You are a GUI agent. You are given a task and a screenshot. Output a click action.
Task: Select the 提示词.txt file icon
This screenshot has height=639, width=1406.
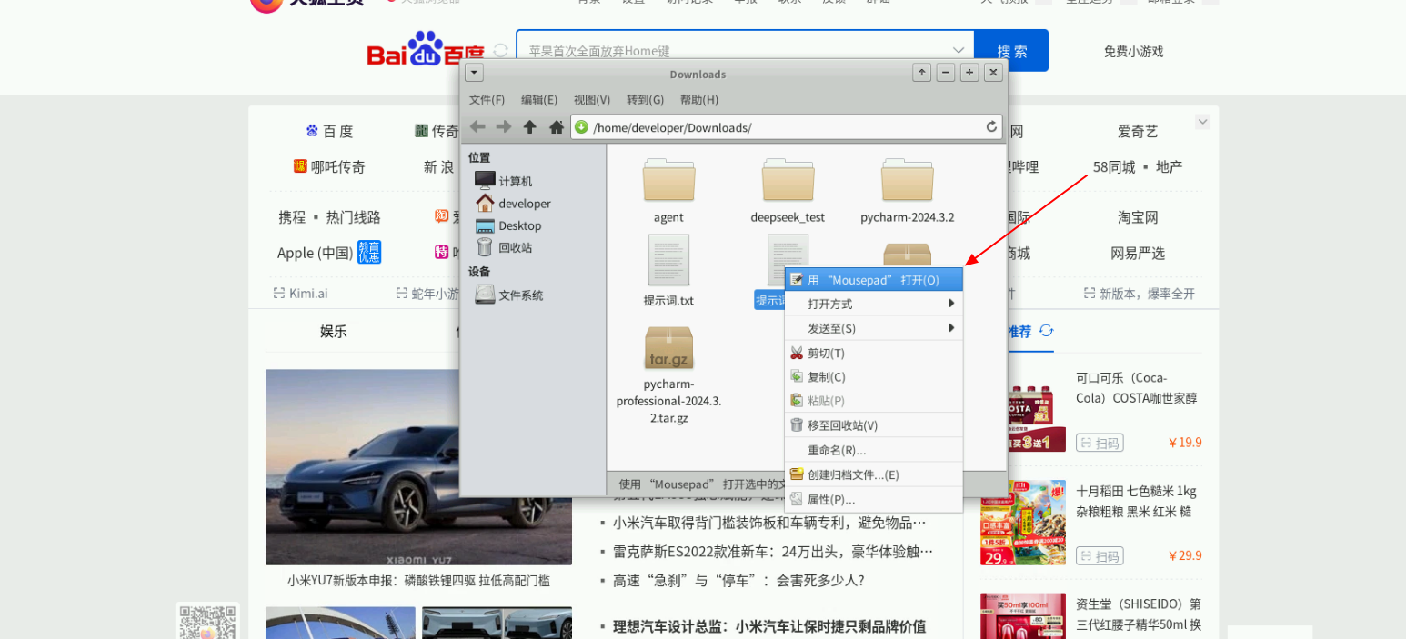click(x=668, y=260)
